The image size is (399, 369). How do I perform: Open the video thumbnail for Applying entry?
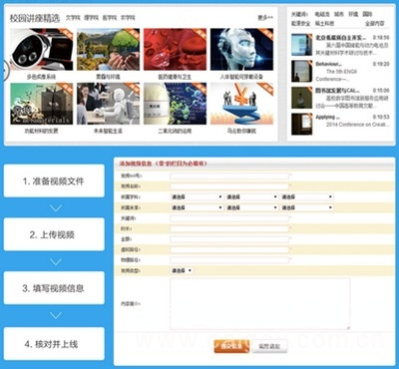302,124
